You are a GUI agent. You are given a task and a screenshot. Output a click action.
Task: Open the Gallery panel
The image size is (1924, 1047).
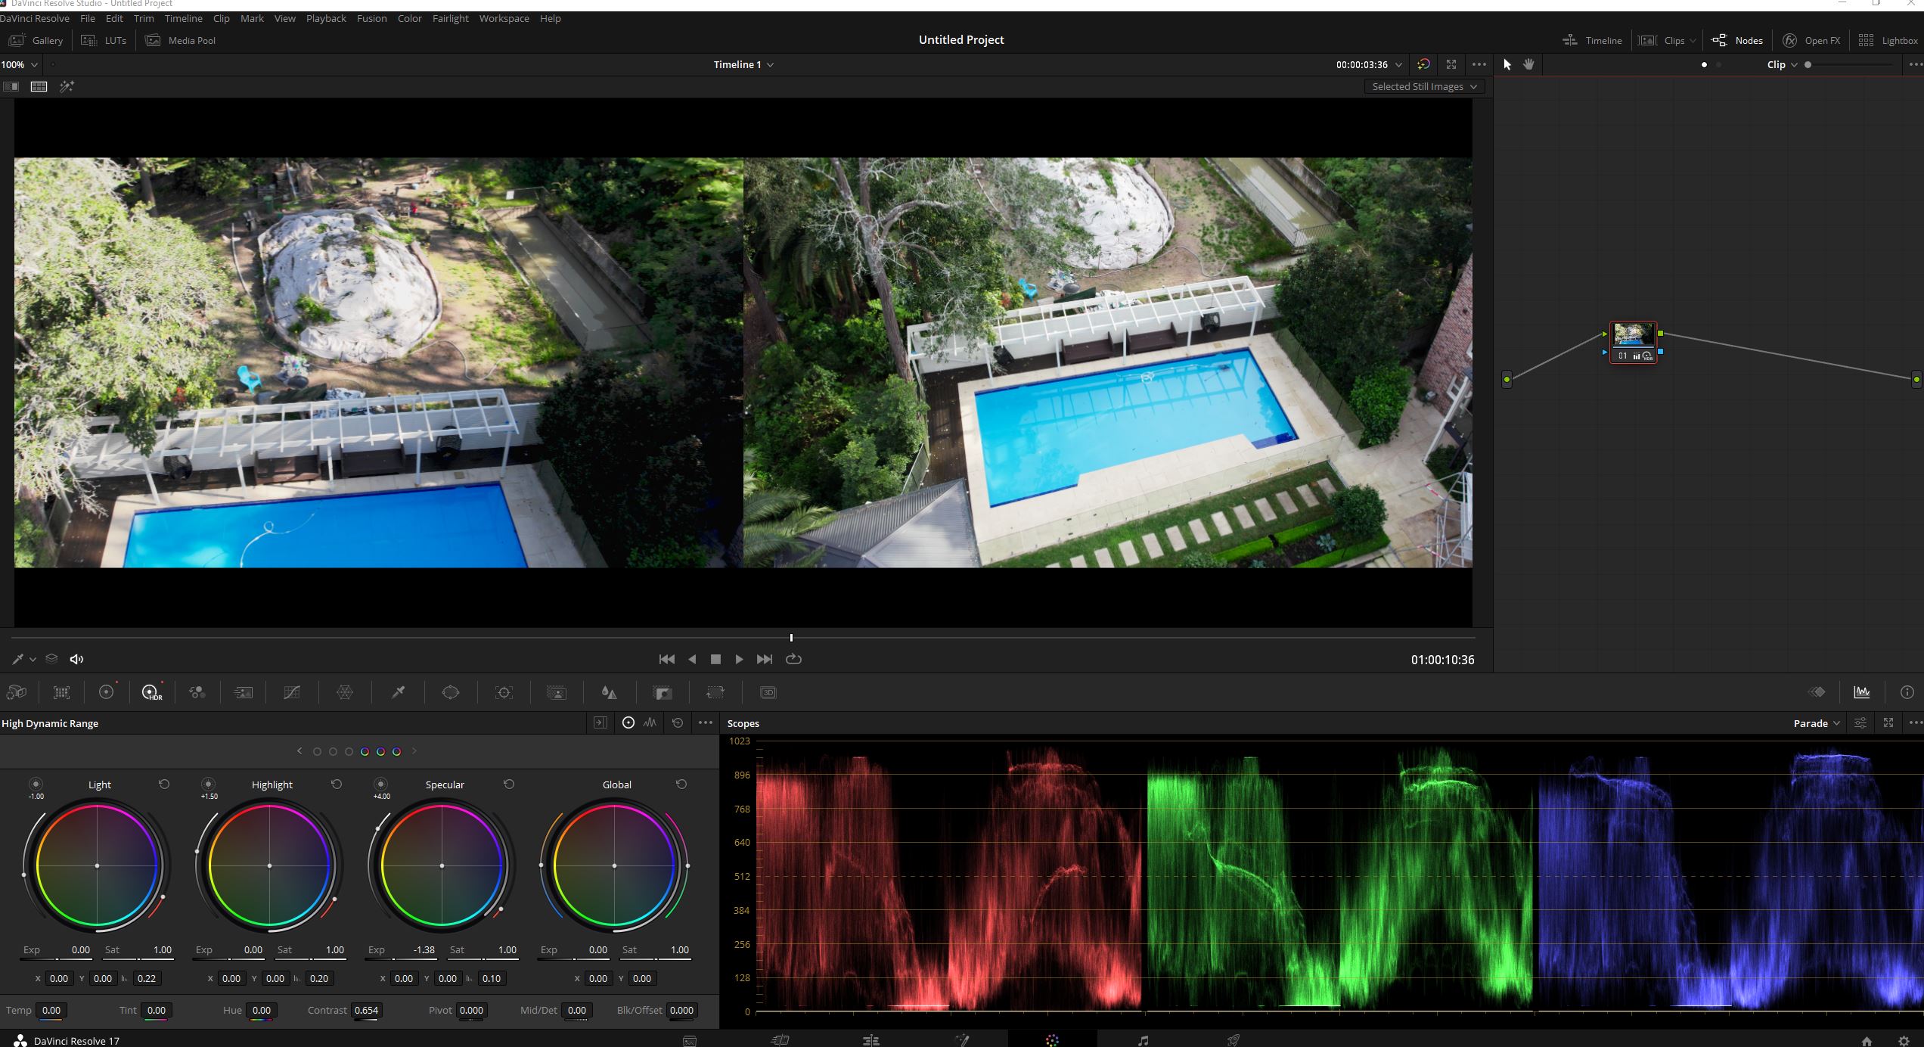pos(36,40)
